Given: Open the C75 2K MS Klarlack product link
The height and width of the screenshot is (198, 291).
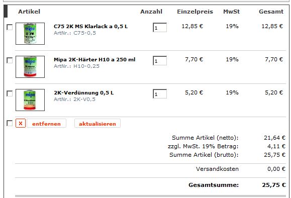Looking at the screenshot, I should point(91,26).
